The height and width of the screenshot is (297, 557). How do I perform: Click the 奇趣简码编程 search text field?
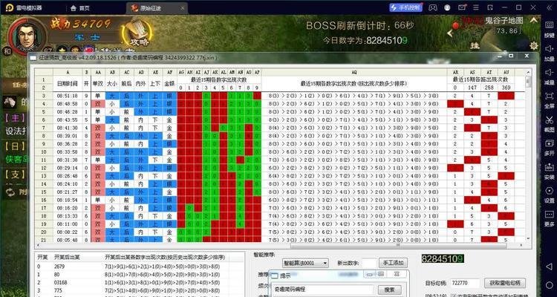click(322, 290)
